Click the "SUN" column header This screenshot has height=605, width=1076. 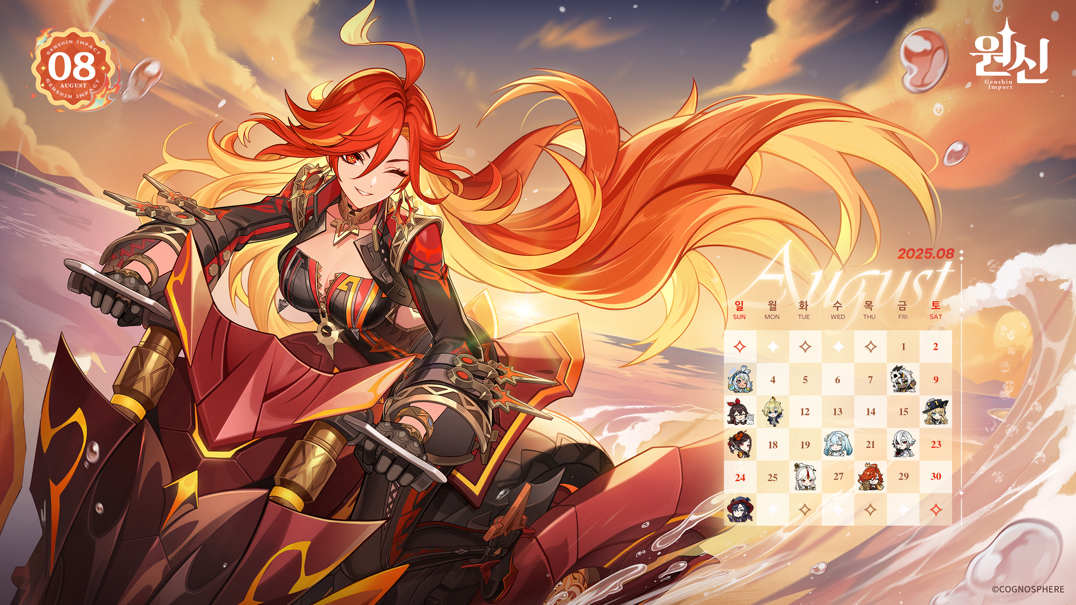point(739,317)
